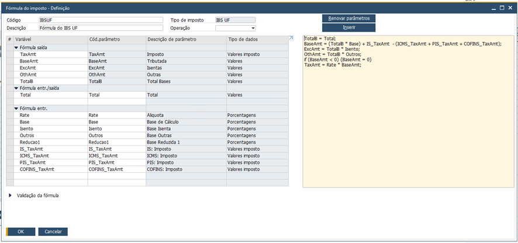Click the expand-grid arrow icon above the table

coord(292,39)
